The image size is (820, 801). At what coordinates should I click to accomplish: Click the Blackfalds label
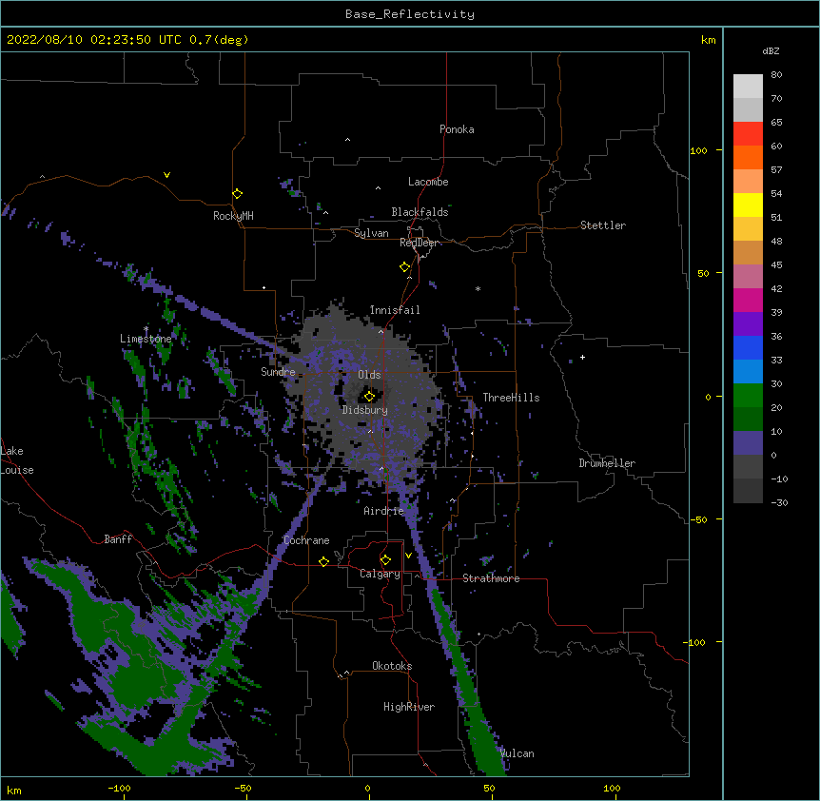point(420,212)
